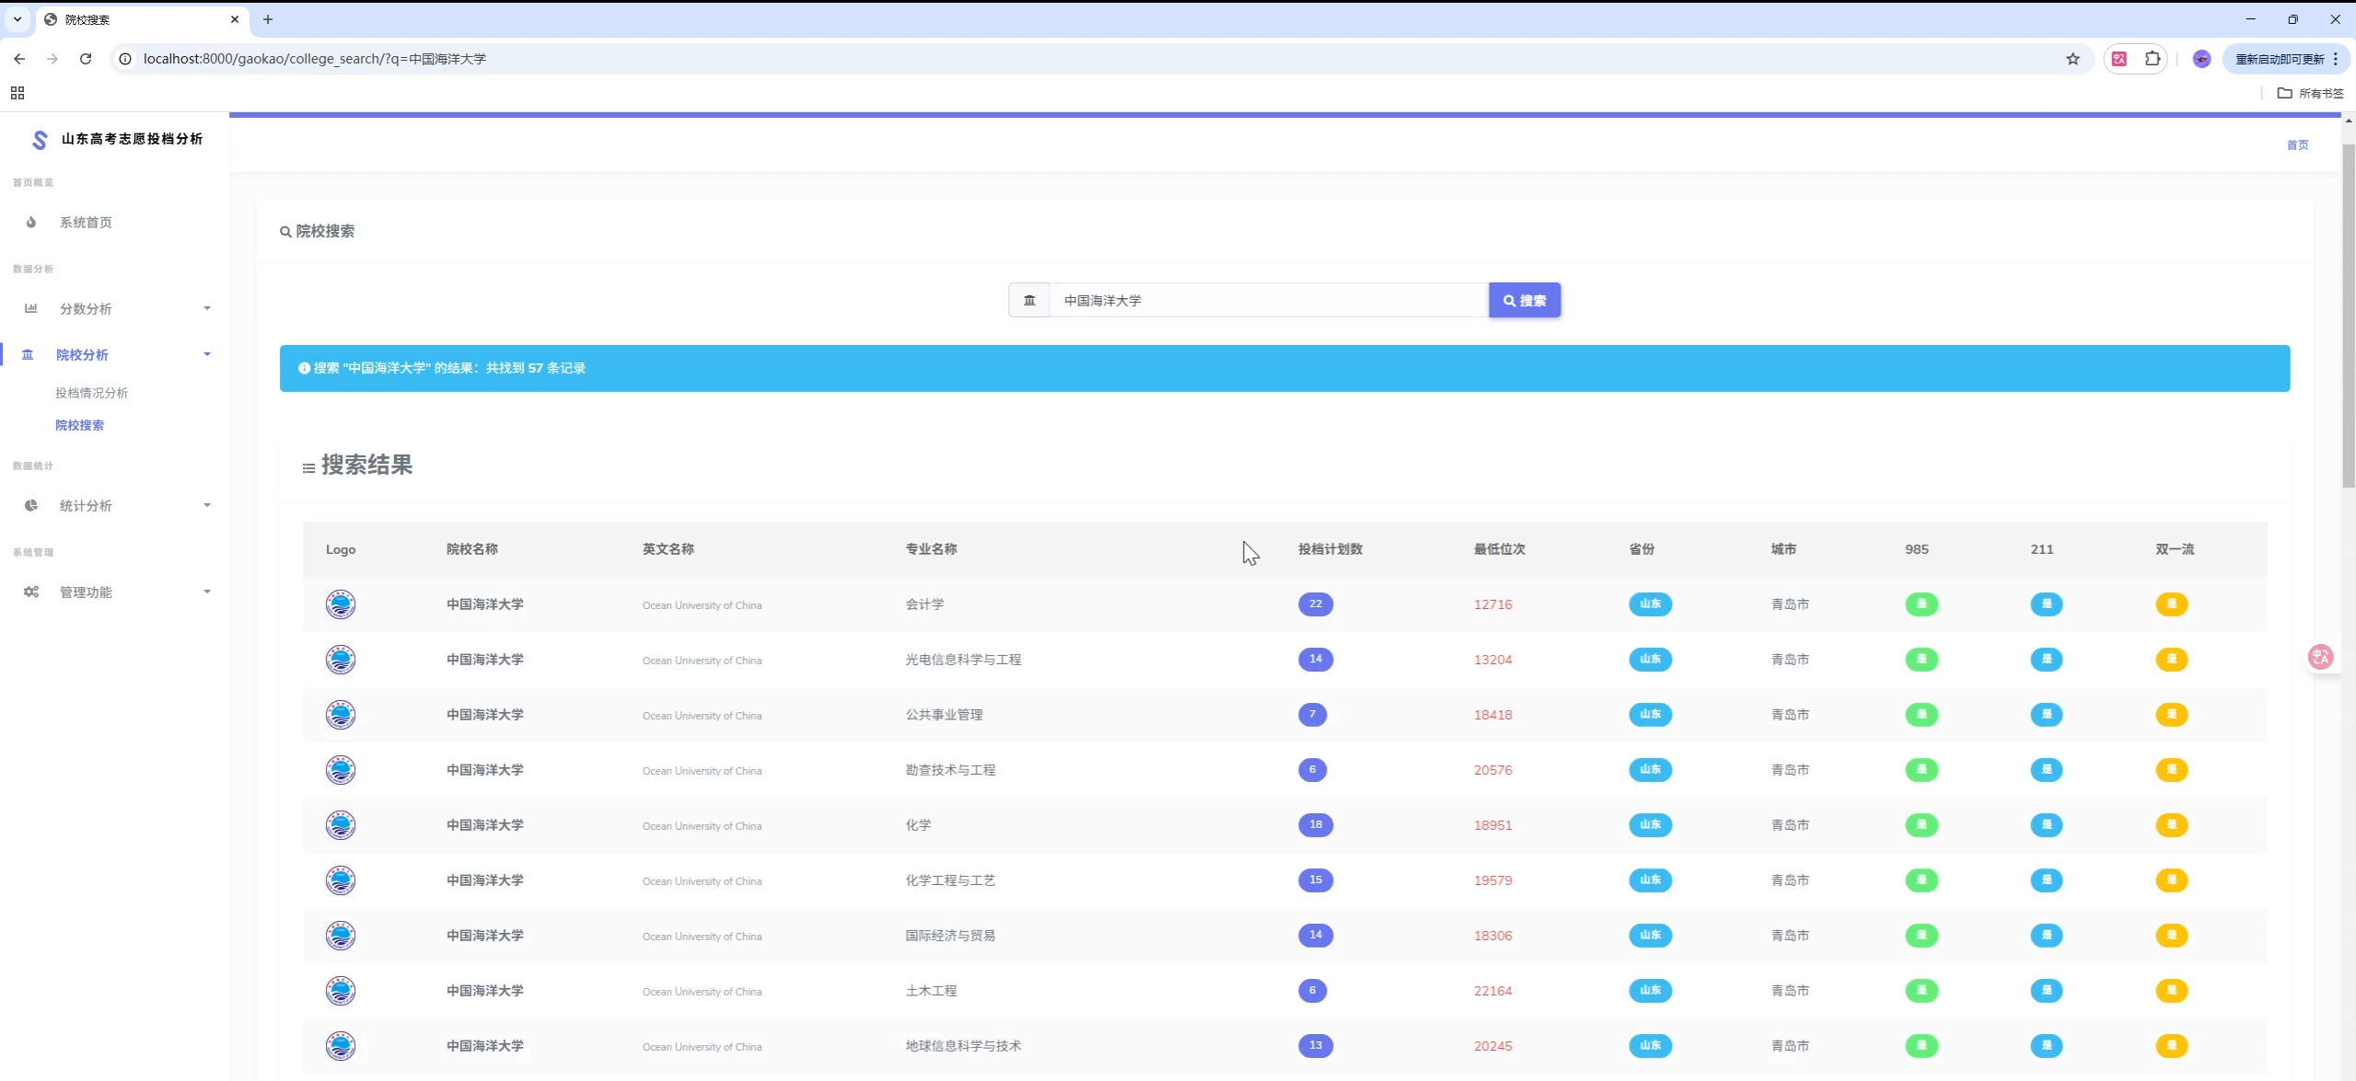
Task: Click the 首页 breadcrumb link
Action: [x=2297, y=144]
